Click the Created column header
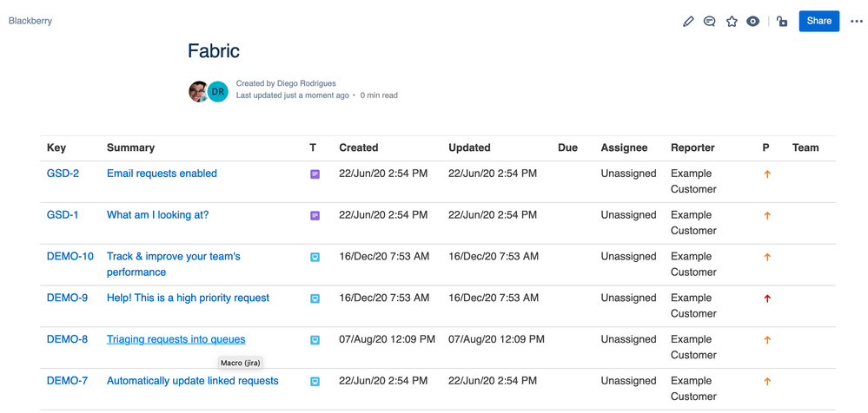Screen dimensions: 868x413 coord(359,147)
